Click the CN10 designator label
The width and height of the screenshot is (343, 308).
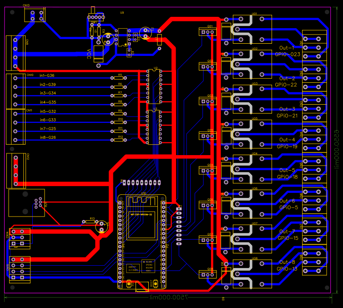(30, 75)
